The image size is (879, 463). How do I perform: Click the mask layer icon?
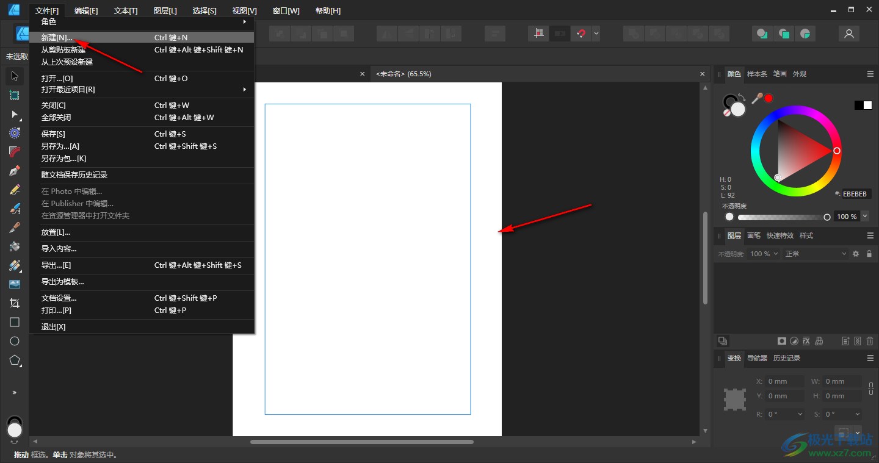coord(781,341)
